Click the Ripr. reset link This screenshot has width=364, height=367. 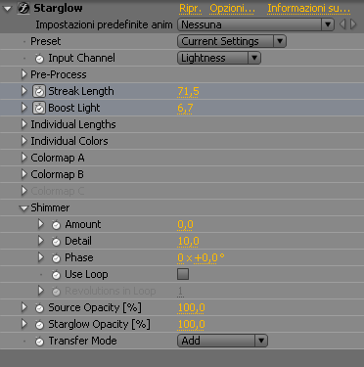click(190, 9)
